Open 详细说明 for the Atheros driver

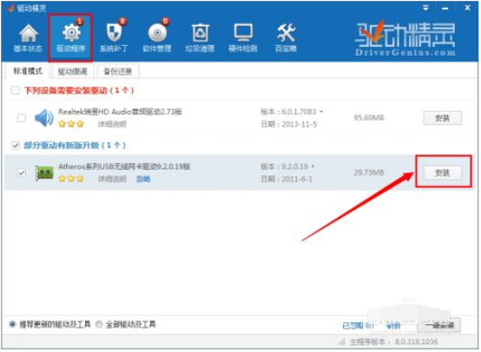112,179
